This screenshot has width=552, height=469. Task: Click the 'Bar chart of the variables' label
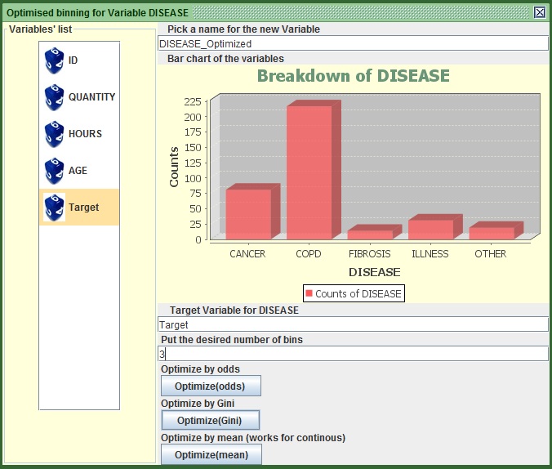(x=225, y=58)
